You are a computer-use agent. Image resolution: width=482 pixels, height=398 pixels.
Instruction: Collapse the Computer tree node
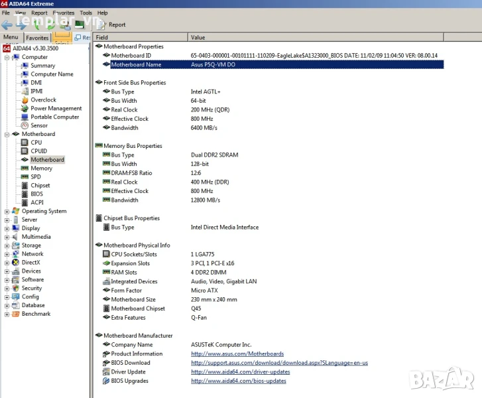click(7, 57)
